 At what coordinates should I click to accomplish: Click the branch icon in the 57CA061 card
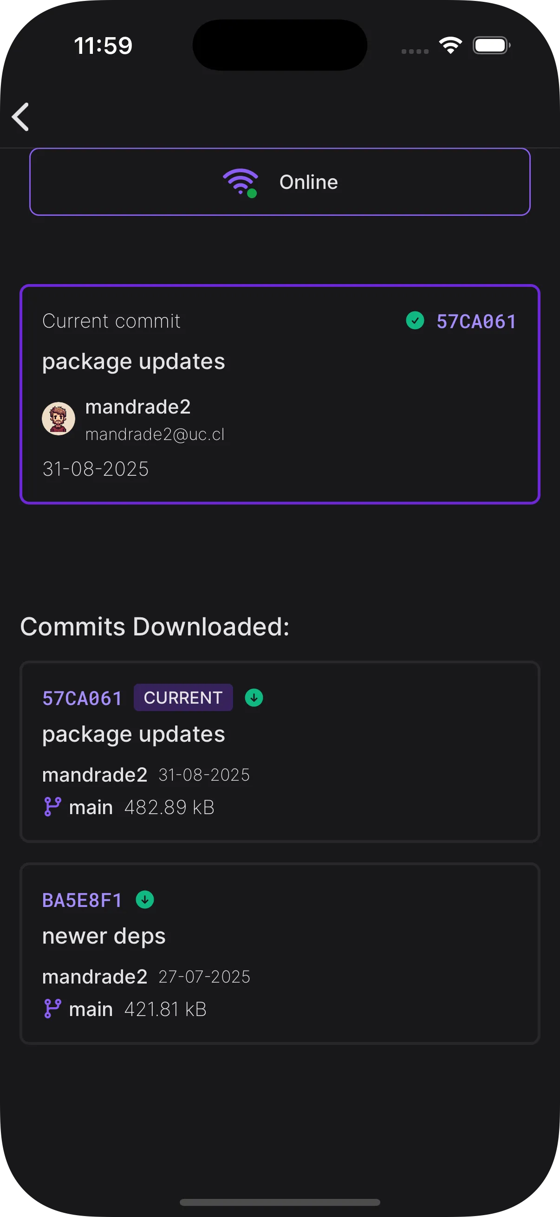(x=52, y=807)
